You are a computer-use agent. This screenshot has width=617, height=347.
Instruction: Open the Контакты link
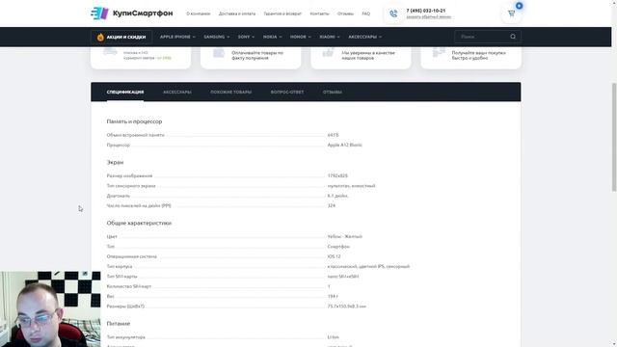319,13
